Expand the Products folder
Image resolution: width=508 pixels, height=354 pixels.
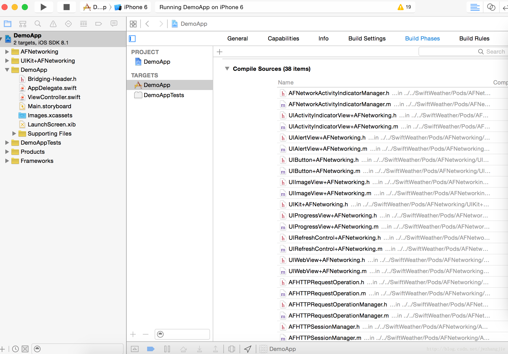[x=7, y=152]
